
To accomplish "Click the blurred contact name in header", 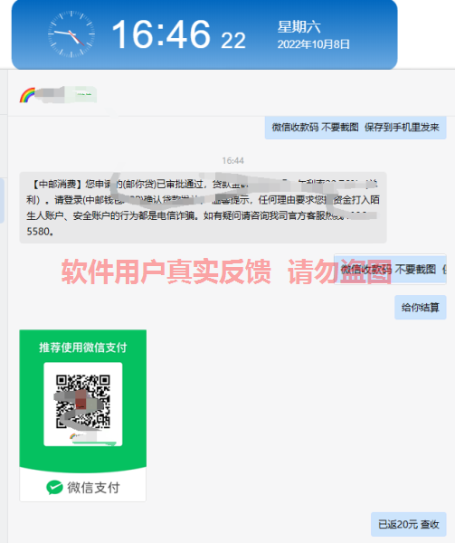I will 50,94.
